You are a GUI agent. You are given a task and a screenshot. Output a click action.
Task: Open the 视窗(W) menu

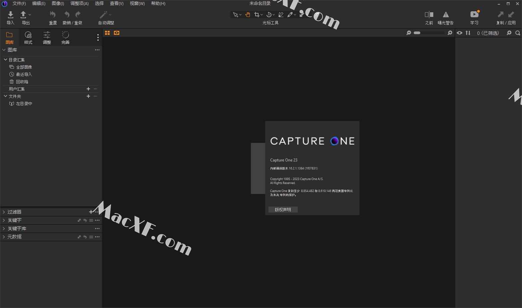tap(137, 4)
